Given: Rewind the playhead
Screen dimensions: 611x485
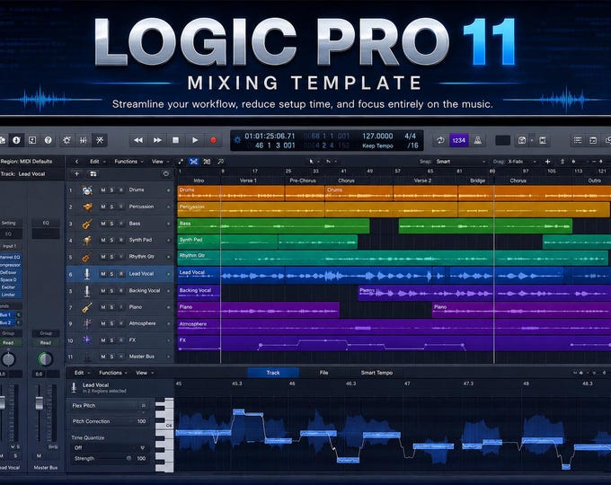Looking at the screenshot, I should pyautogui.click(x=138, y=140).
